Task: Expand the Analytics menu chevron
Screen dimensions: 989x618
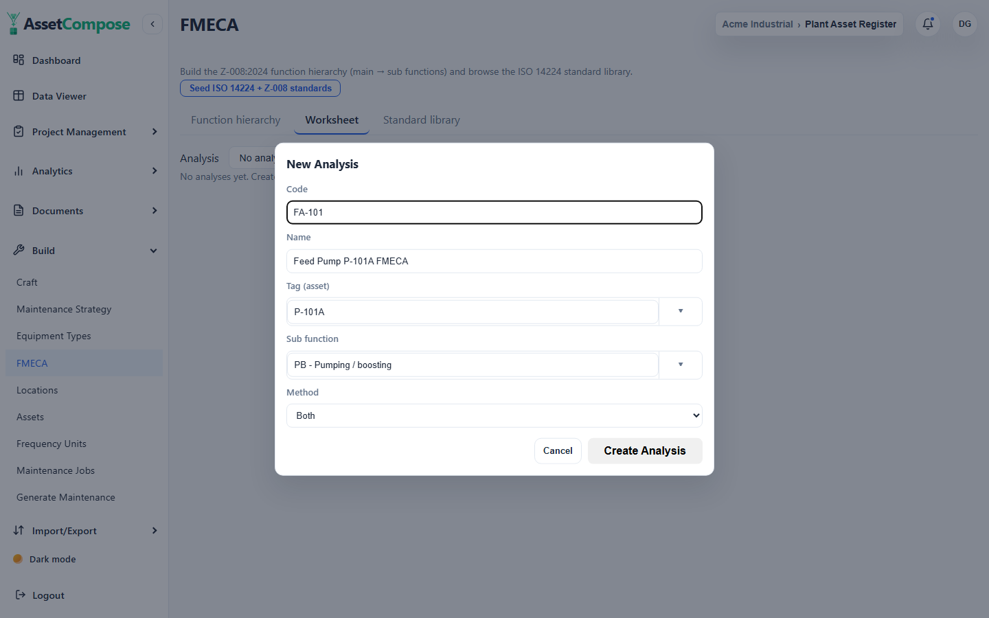Action: [155, 171]
